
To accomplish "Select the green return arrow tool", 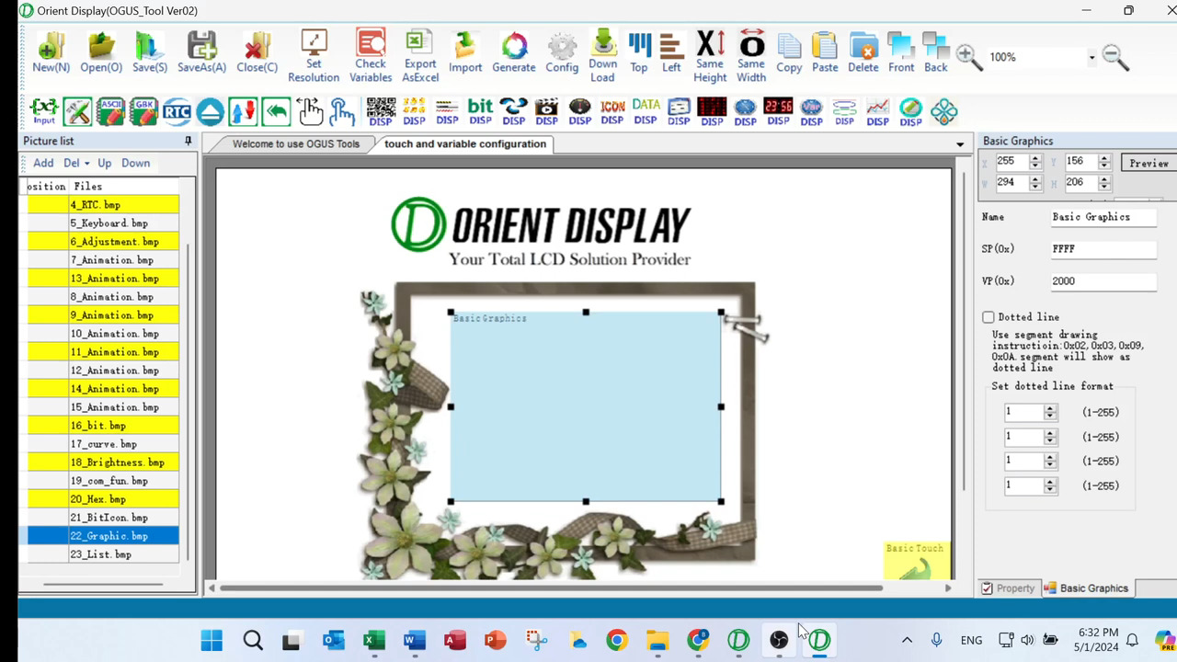I will pyautogui.click(x=276, y=111).
